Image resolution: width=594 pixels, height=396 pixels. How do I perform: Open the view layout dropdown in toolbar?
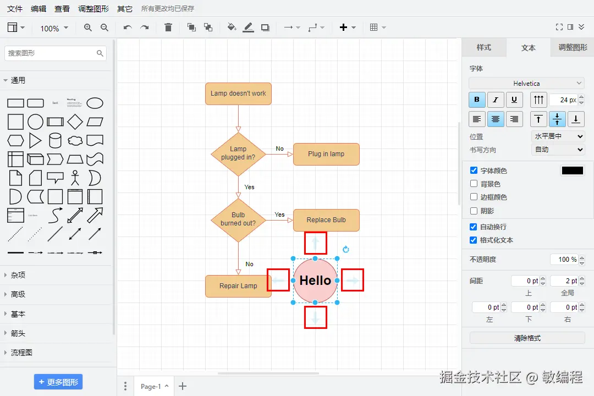point(16,28)
